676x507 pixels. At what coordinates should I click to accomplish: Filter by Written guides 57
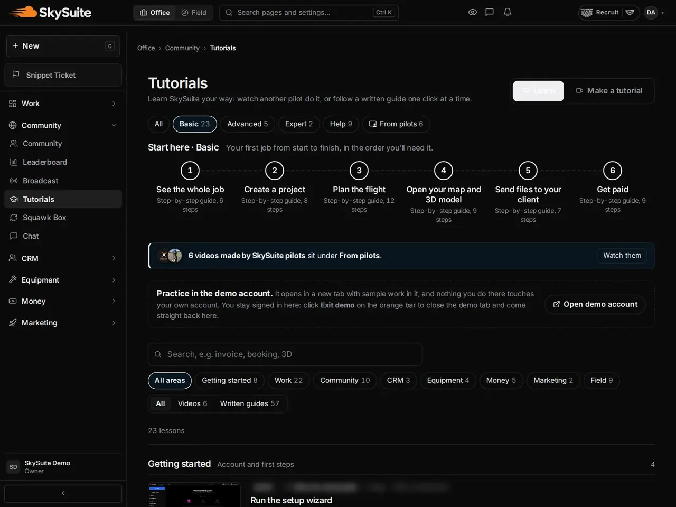(x=249, y=403)
